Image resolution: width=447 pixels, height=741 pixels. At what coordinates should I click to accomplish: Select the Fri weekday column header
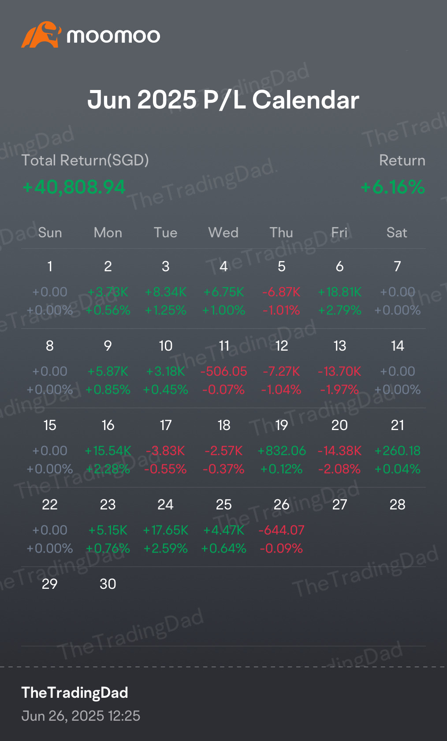click(339, 232)
